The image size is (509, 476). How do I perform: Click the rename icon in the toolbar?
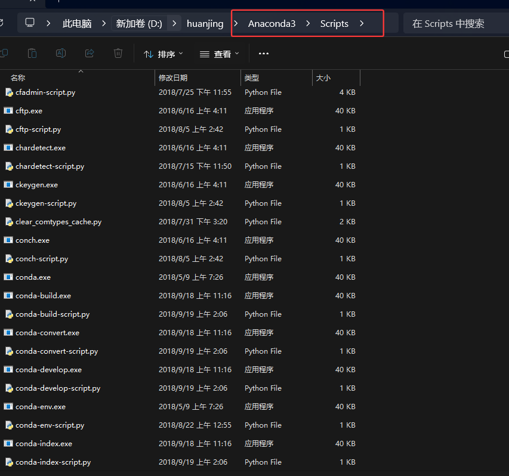click(x=61, y=53)
